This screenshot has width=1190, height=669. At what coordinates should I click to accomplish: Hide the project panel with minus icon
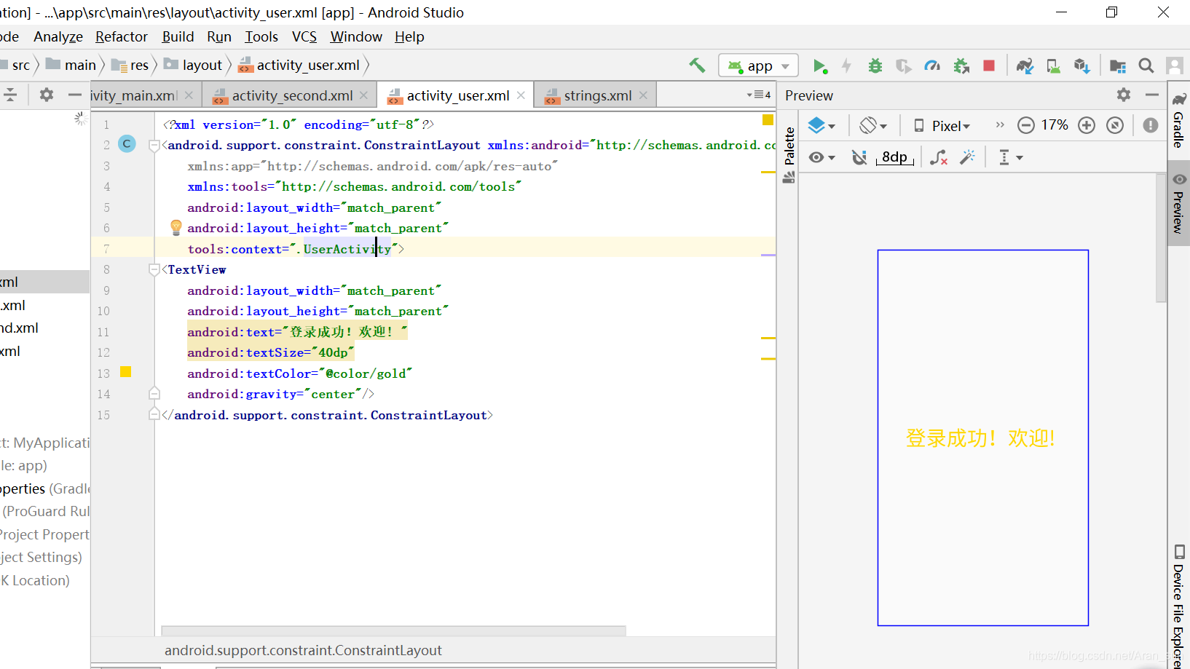[74, 95]
